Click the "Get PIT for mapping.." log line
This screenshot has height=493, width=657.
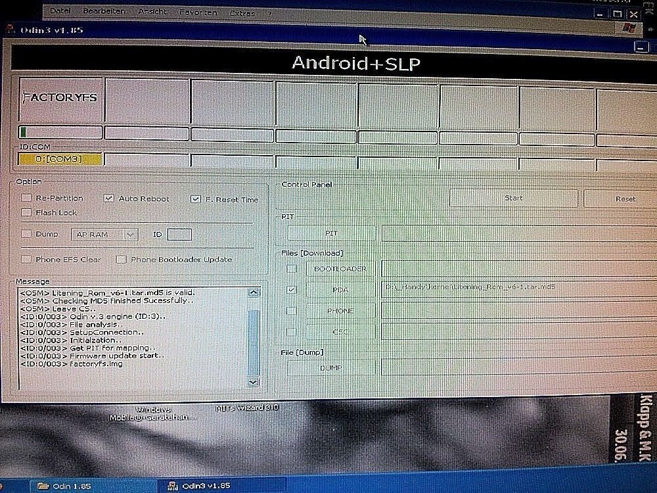click(87, 348)
